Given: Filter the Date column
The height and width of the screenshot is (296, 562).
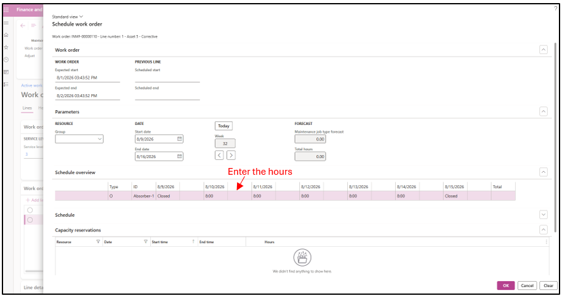Looking at the screenshot, I should [x=145, y=242].
